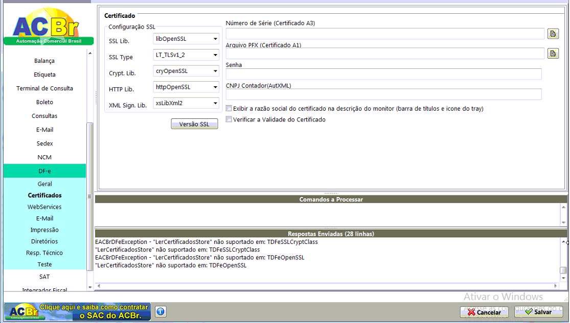Click the ACBr logo at top left
This screenshot has height=323, width=570.
pyautogui.click(x=49, y=27)
